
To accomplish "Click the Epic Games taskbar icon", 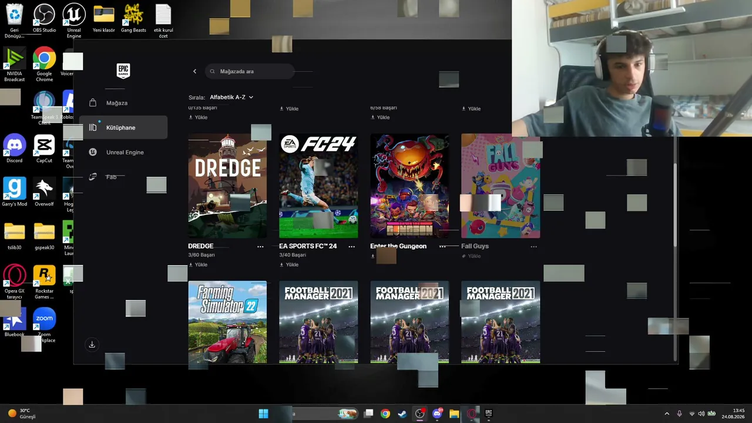I will tap(488, 414).
